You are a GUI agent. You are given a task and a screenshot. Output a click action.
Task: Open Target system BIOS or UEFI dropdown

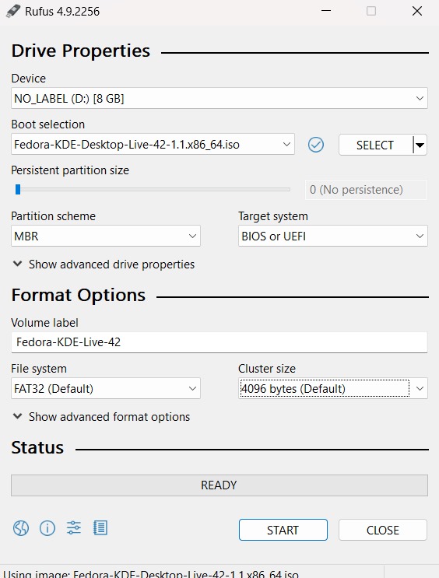(x=333, y=236)
